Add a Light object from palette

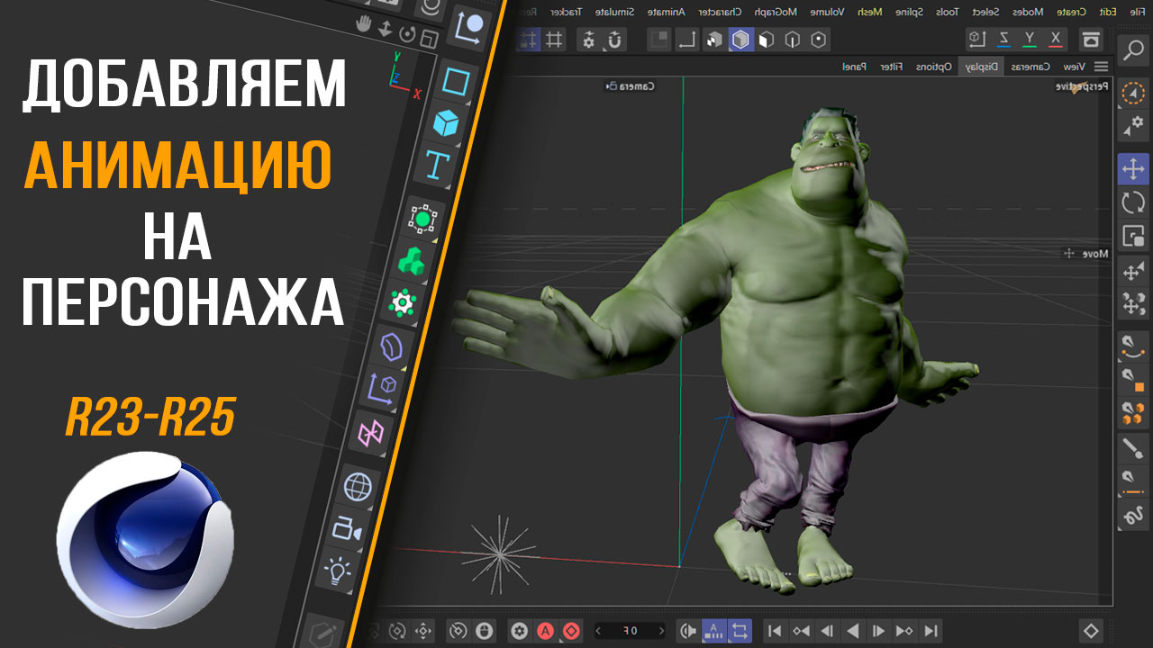pyautogui.click(x=337, y=570)
